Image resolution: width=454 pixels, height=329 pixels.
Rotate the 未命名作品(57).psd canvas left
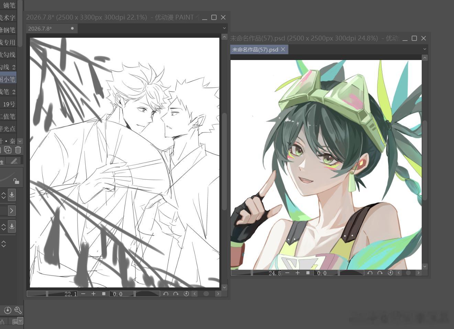pyautogui.click(x=370, y=273)
